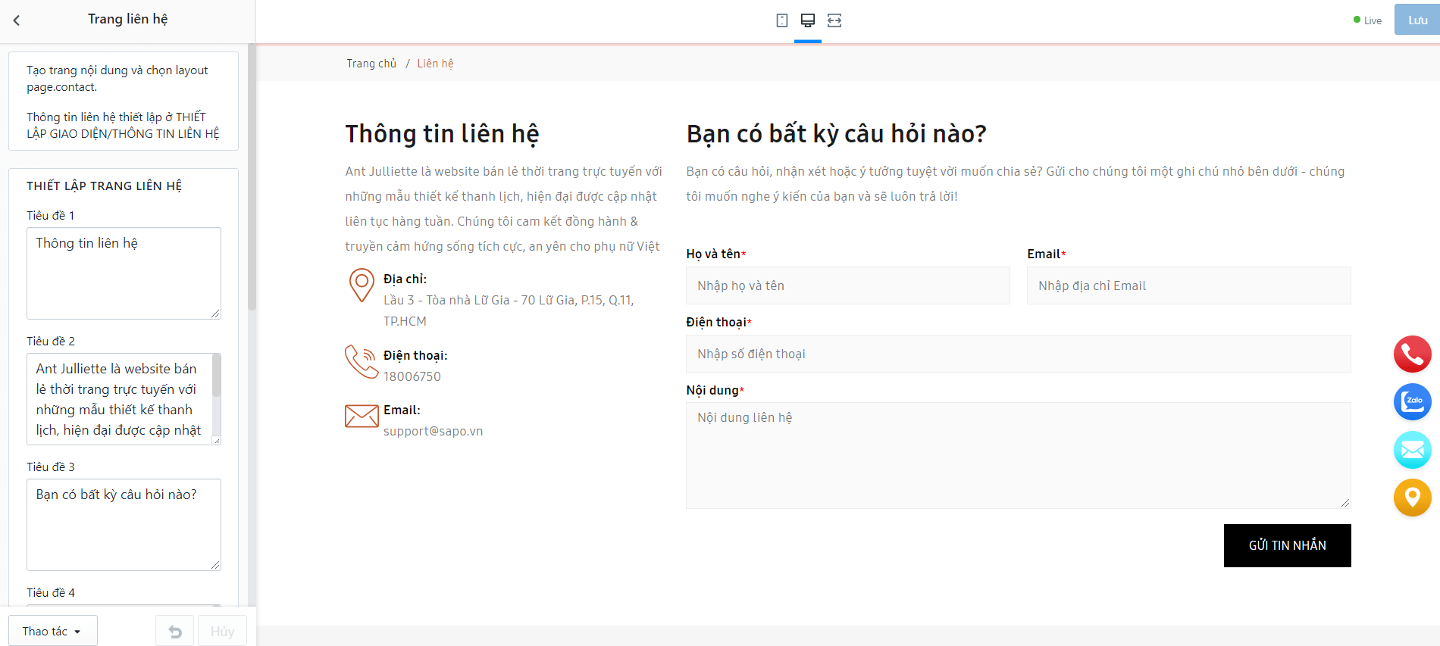Click the Nhập họ và tên field
Screen dimensions: 1440x646
pos(848,286)
